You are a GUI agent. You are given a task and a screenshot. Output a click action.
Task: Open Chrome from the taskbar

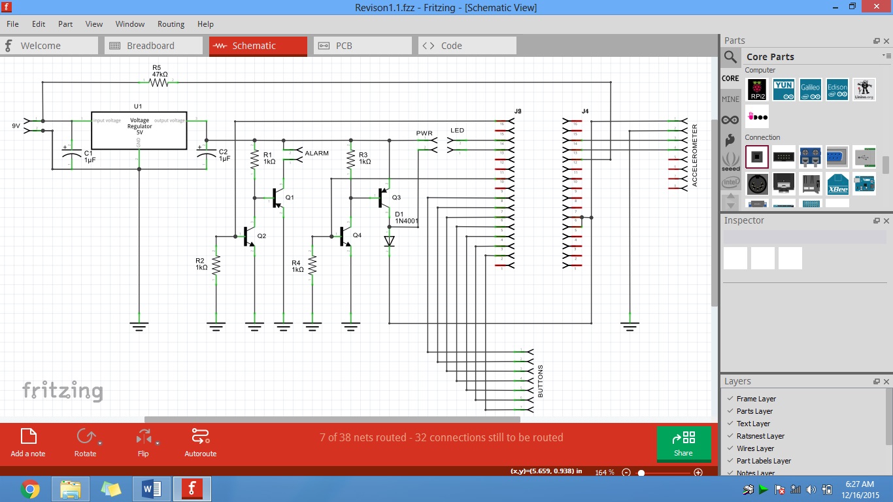coord(29,489)
